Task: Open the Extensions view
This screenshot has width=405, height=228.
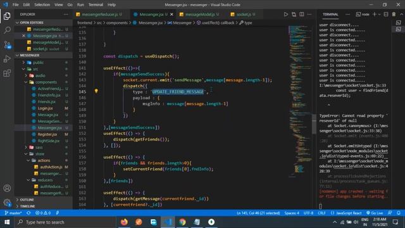Action: (x=7, y=73)
